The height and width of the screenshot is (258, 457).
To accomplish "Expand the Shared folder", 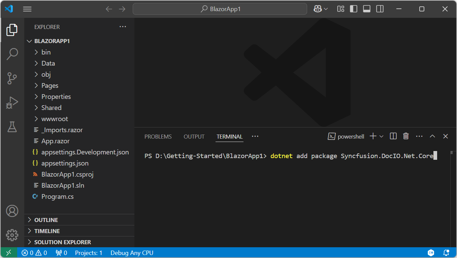I will click(x=79, y=108).
